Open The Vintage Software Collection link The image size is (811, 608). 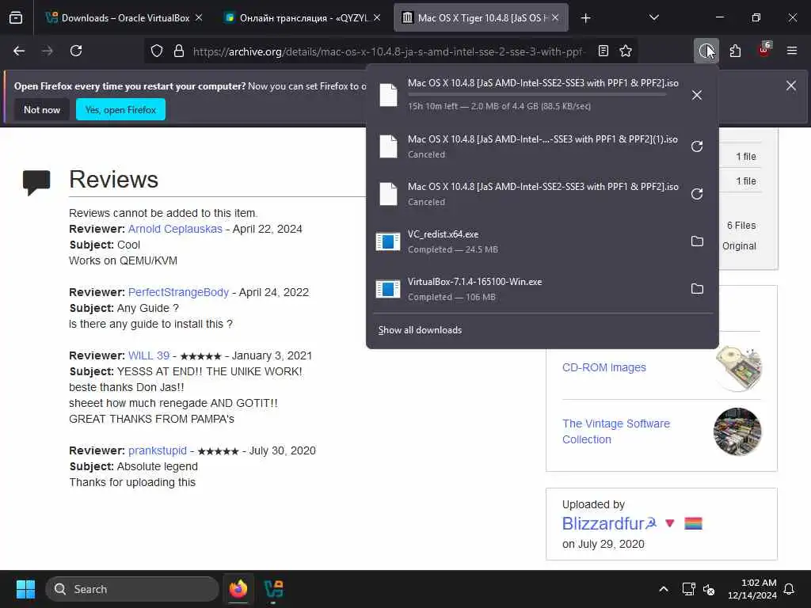point(615,431)
